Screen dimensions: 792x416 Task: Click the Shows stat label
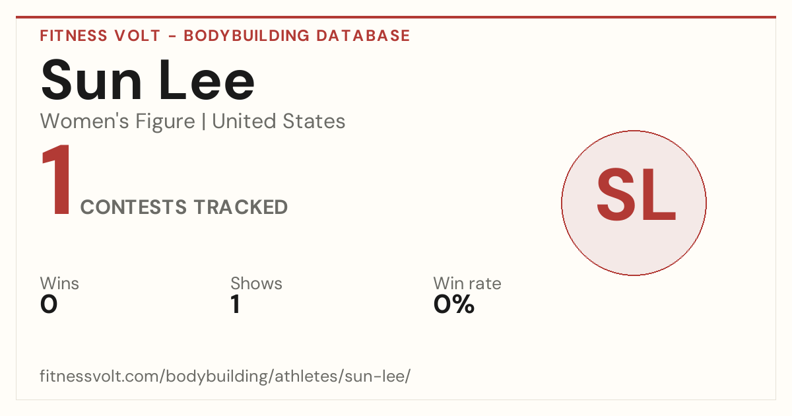(256, 283)
